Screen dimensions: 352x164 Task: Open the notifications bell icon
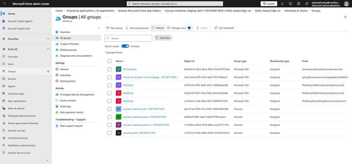pos(283,4)
